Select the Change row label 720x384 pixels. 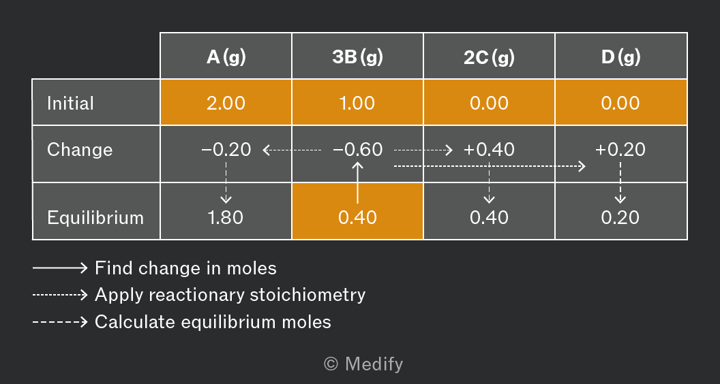80,150
